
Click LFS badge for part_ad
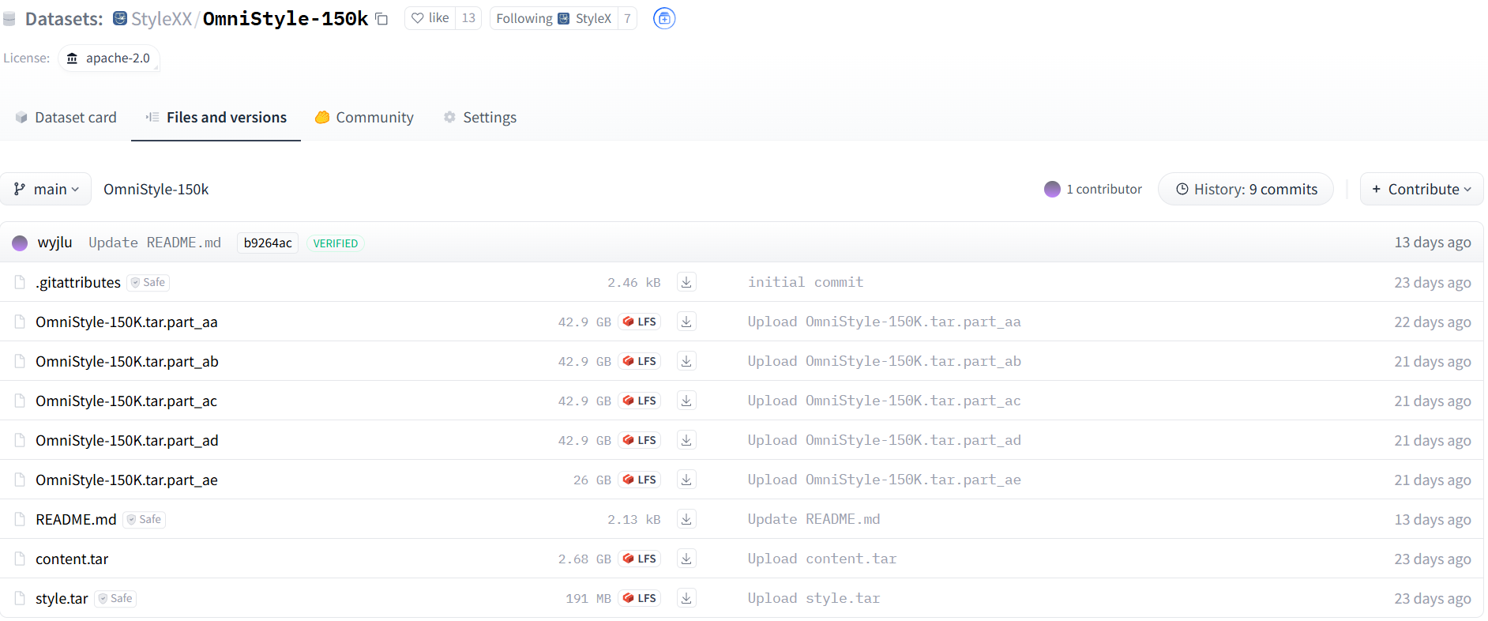tap(639, 440)
